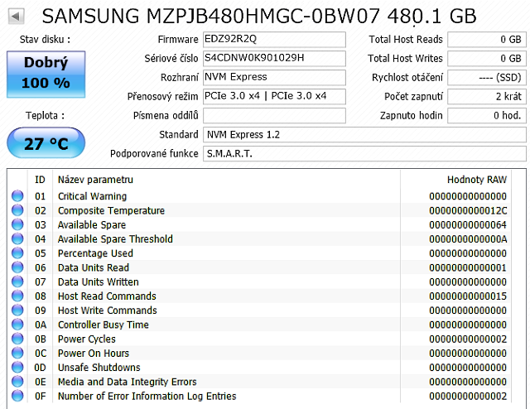
Task: Click the Standard field NVM Express 1.2
Action: (x=364, y=134)
